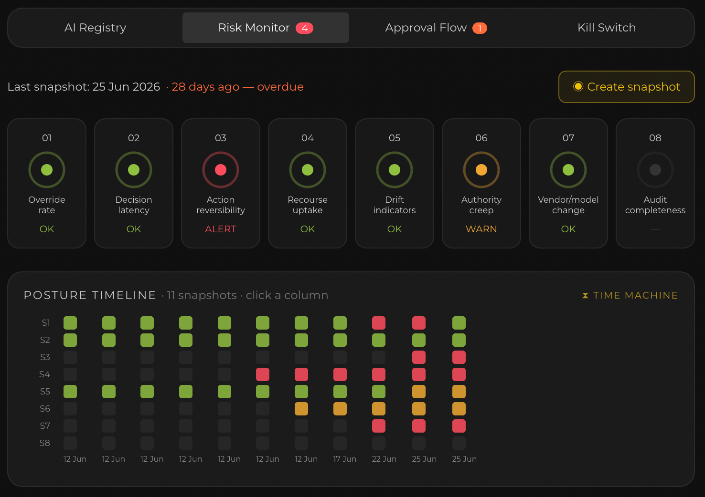The image size is (705, 497).
Task: Click the grey Audit completeness indicator
Action: (655, 170)
